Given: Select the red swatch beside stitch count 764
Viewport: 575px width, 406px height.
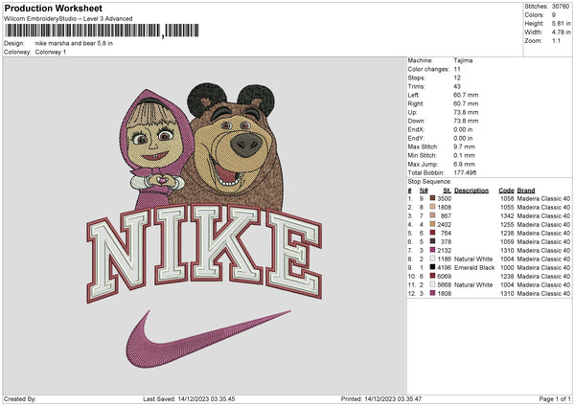Looking at the screenshot, I should pyautogui.click(x=433, y=233).
